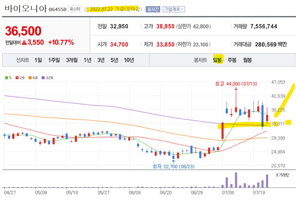Click the 코스닥 market badge

(x=75, y=9)
